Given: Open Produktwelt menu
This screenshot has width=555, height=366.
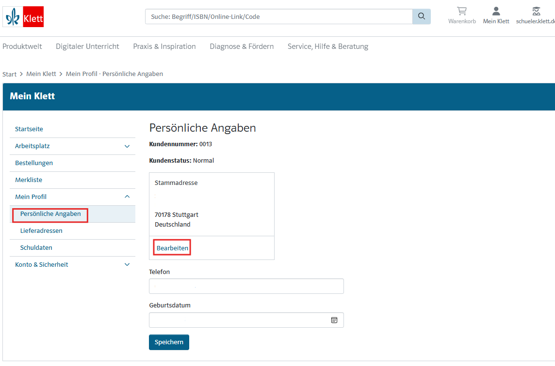Looking at the screenshot, I should [x=22, y=46].
